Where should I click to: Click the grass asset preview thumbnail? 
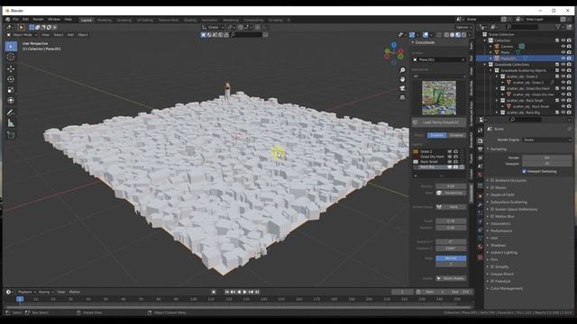coord(439,98)
